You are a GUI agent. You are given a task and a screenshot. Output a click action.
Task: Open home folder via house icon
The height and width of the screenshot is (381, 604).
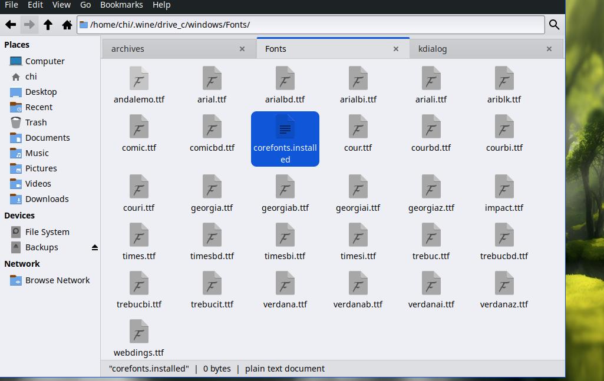[x=67, y=25]
